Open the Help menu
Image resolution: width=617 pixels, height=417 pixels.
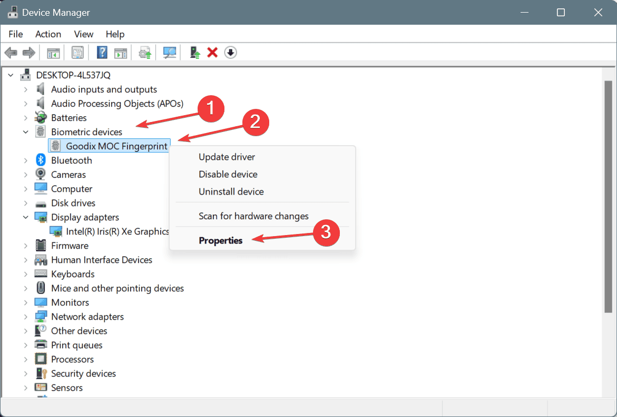115,34
